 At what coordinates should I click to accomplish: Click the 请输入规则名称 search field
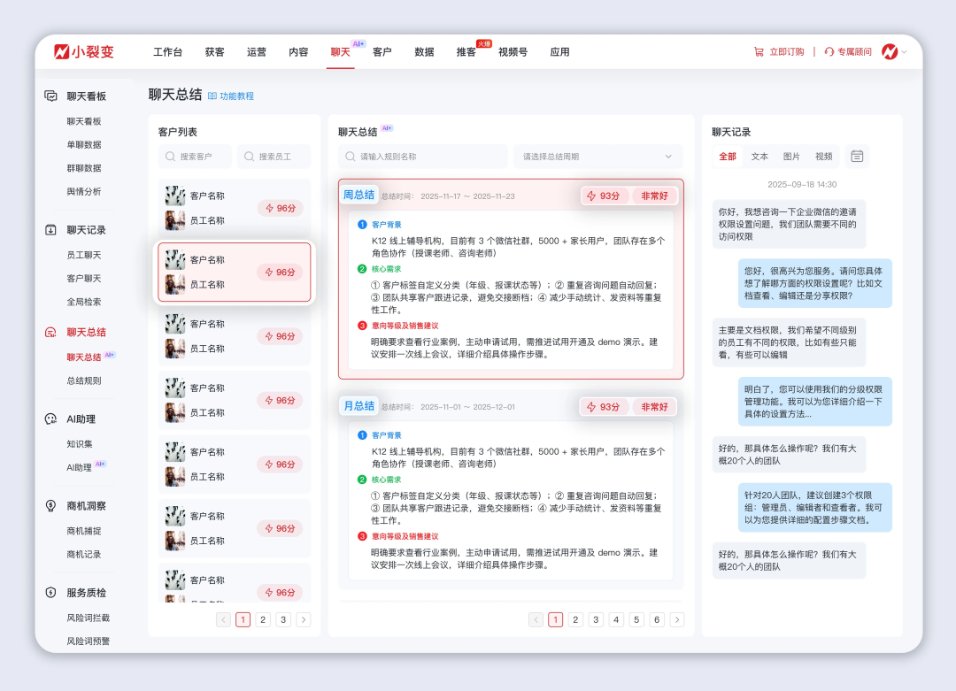click(x=422, y=157)
